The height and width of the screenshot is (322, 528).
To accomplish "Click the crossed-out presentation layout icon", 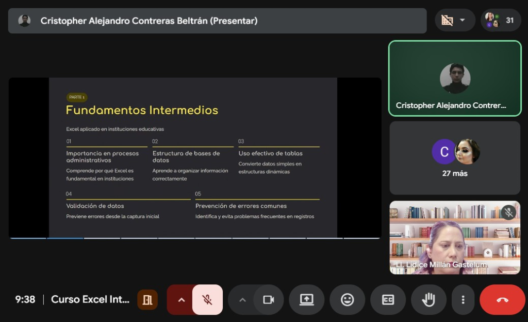I will [447, 21].
